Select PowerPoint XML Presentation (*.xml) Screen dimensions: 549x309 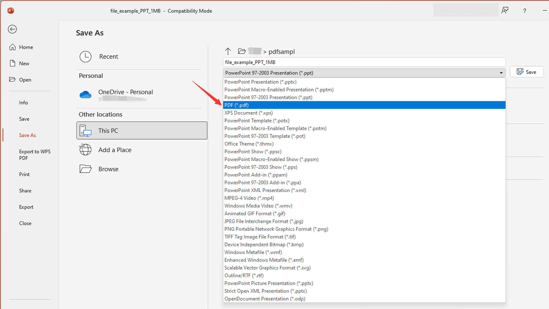(364, 190)
